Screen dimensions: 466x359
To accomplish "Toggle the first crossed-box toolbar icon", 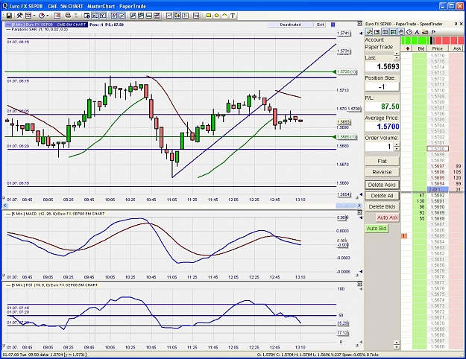I will [95, 16].
